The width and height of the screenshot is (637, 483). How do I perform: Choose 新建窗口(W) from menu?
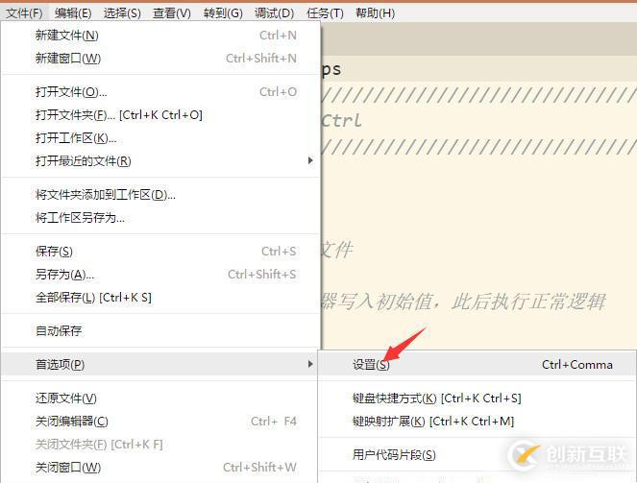click(x=160, y=59)
